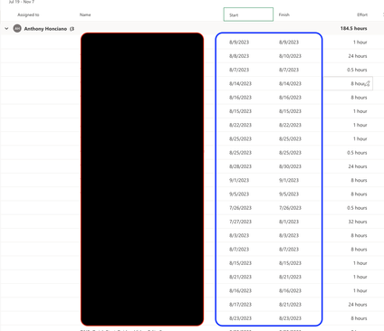The height and width of the screenshot is (331, 384).
Task: Select the Finish date cell 8/22/2023
Action: (x=290, y=125)
